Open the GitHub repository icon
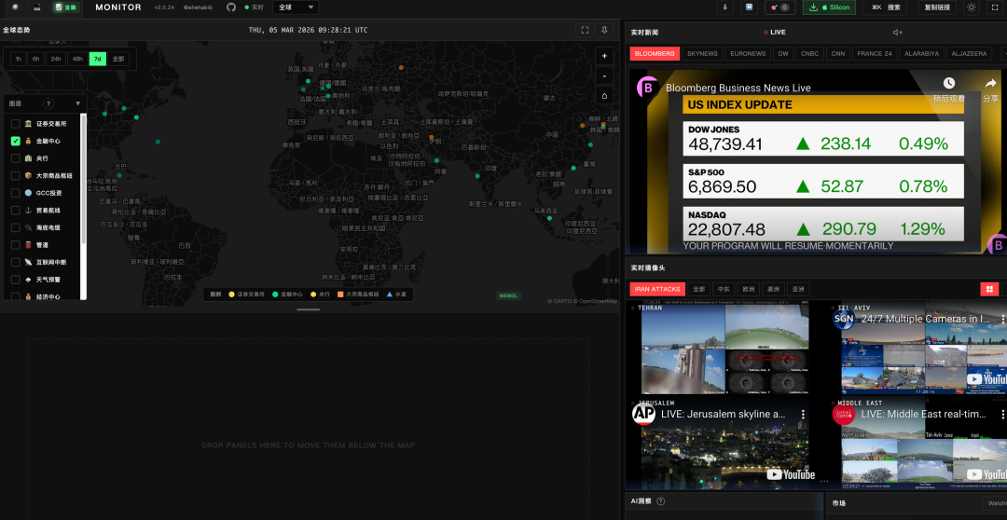 (231, 7)
